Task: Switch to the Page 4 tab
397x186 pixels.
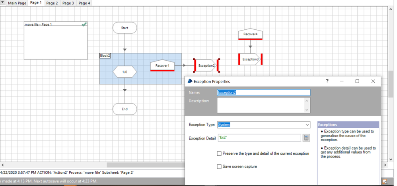Action: (84, 3)
